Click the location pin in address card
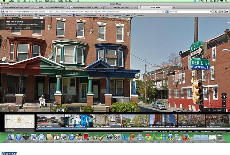This screenshot has width=230, height=155. click(42, 22)
